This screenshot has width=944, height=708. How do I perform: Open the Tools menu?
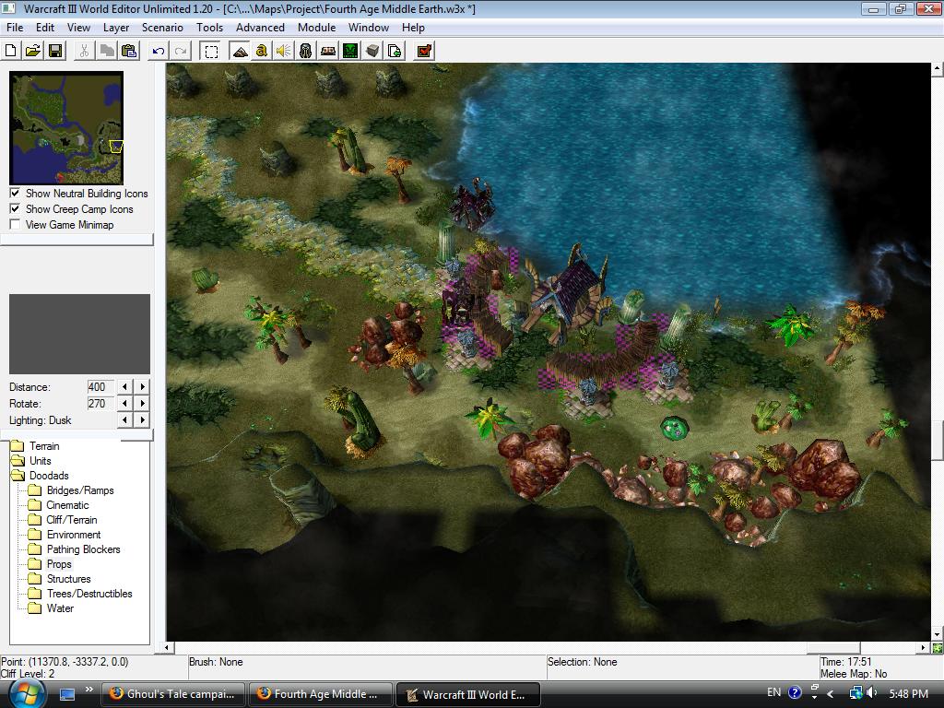pos(209,28)
